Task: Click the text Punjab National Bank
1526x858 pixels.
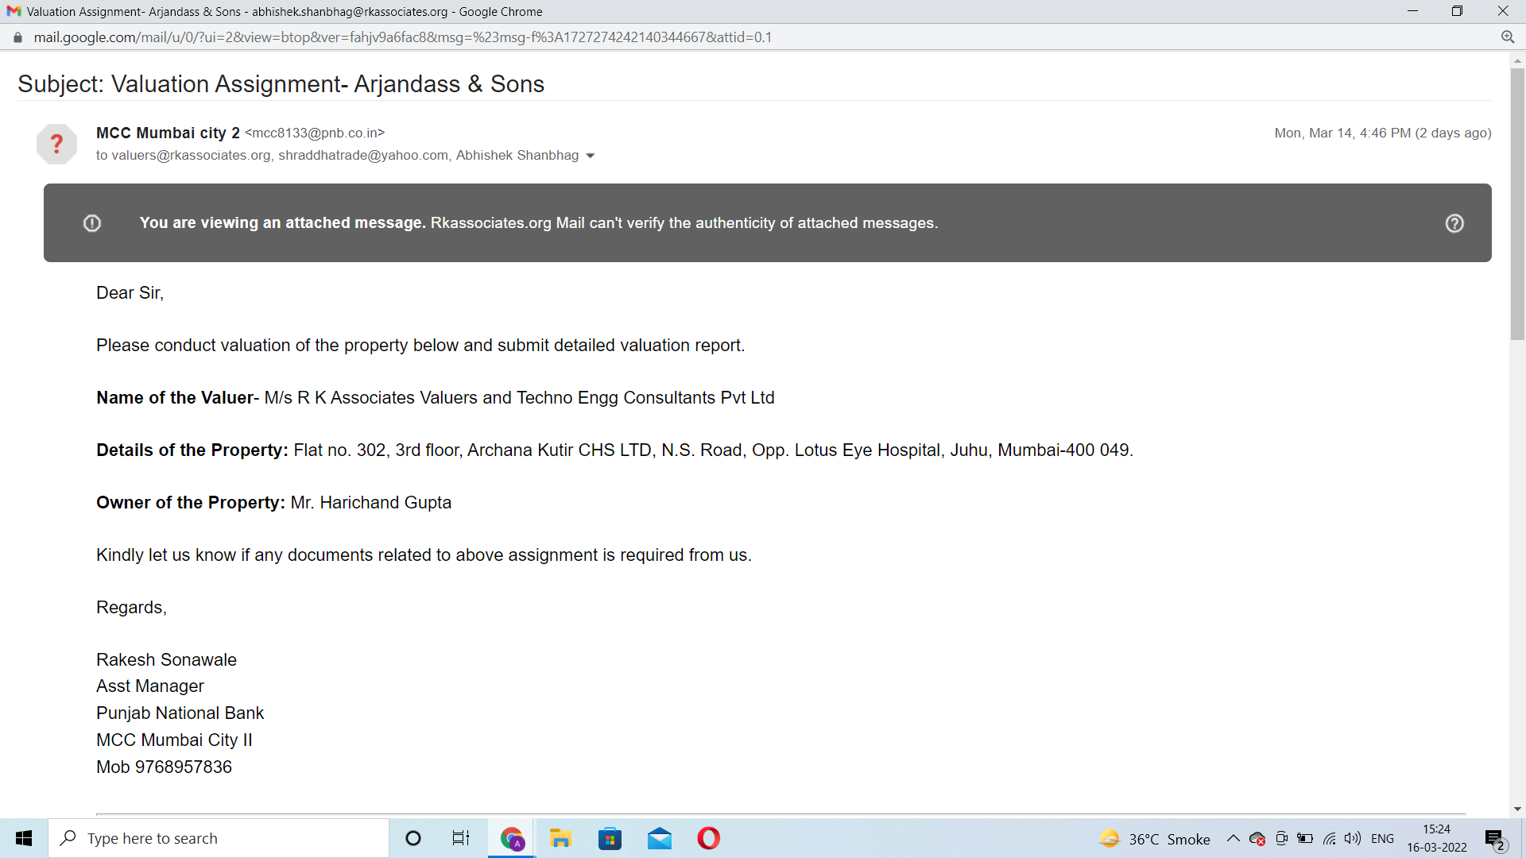Action: pyautogui.click(x=180, y=713)
